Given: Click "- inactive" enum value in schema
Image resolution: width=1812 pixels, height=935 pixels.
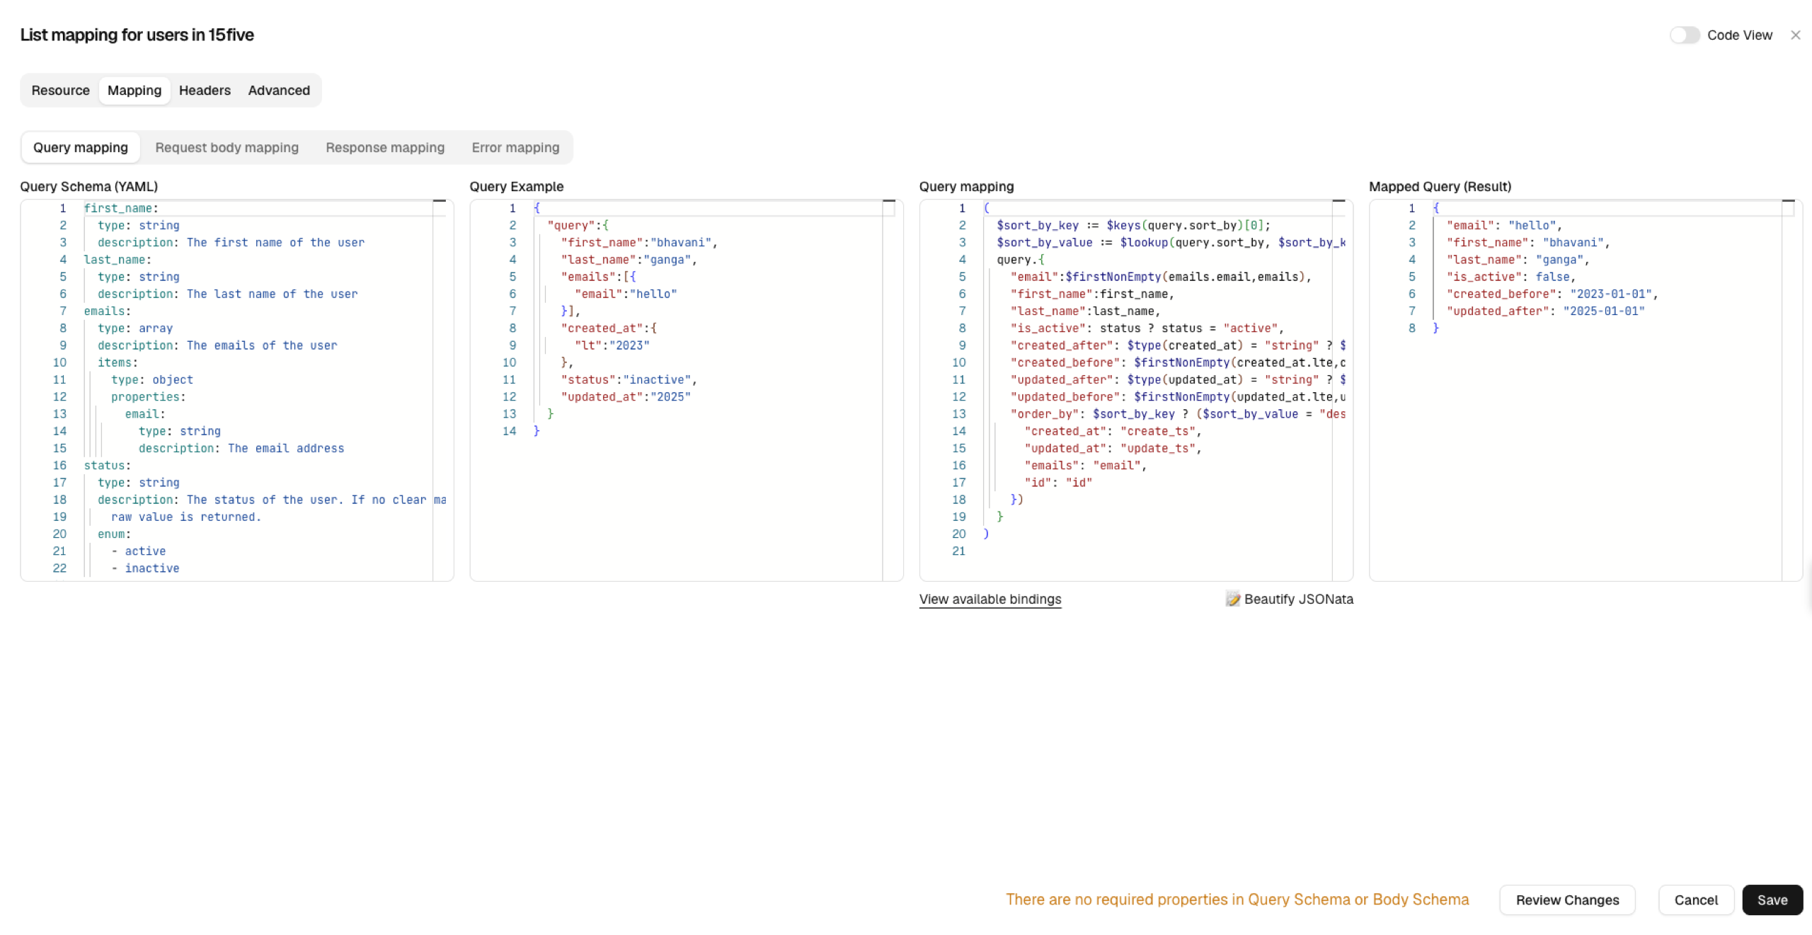Looking at the screenshot, I should click(x=145, y=568).
